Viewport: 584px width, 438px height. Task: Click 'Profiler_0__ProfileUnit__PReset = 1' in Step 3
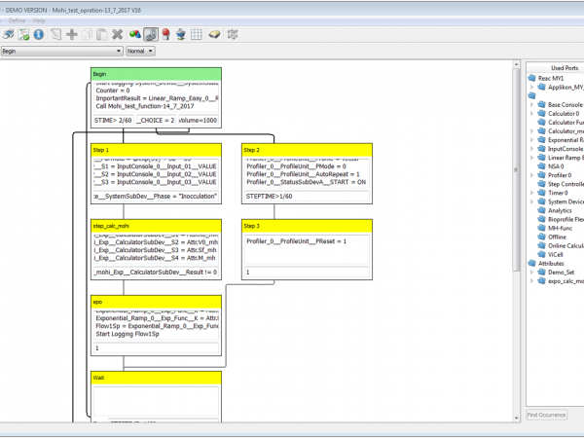click(297, 241)
